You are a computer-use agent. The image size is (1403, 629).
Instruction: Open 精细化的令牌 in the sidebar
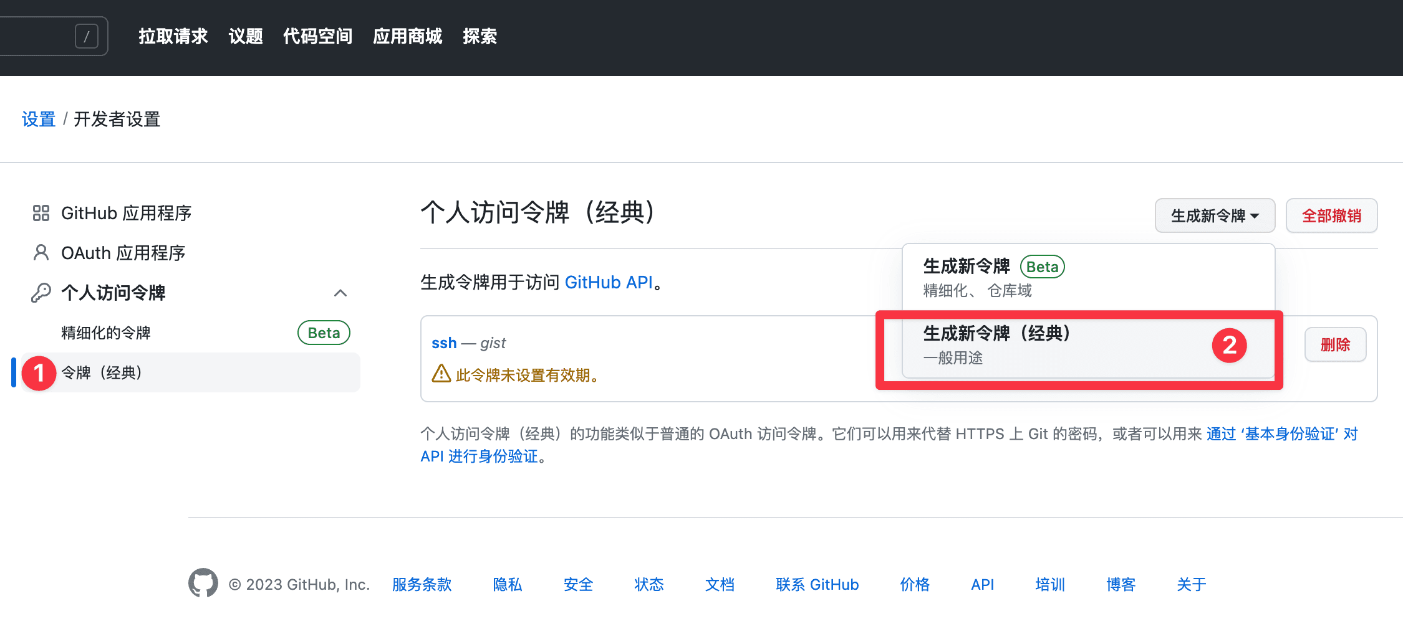coord(106,333)
